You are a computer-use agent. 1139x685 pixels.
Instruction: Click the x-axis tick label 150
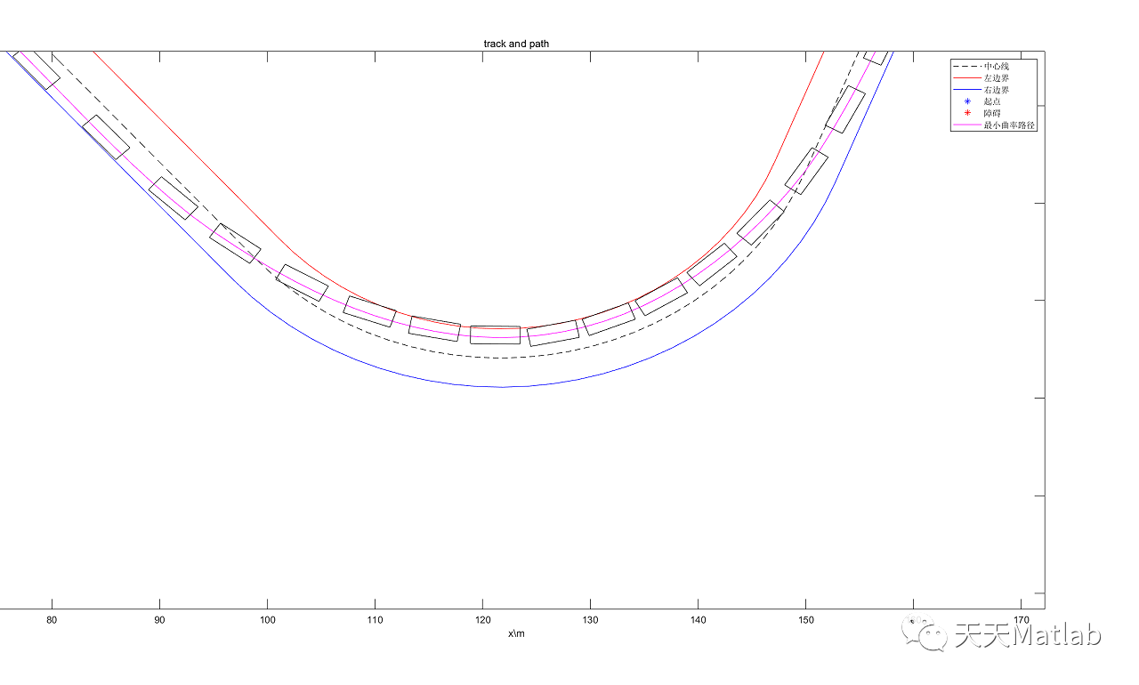pos(805,619)
